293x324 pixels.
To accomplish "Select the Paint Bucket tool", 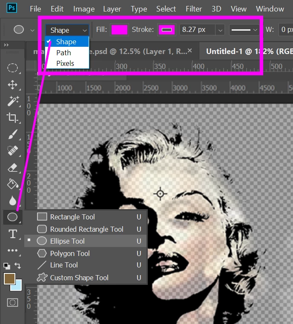I will coord(13,184).
